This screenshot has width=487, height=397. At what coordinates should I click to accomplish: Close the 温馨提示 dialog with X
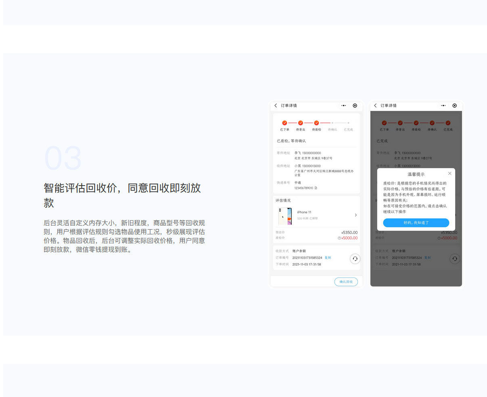pyautogui.click(x=450, y=173)
